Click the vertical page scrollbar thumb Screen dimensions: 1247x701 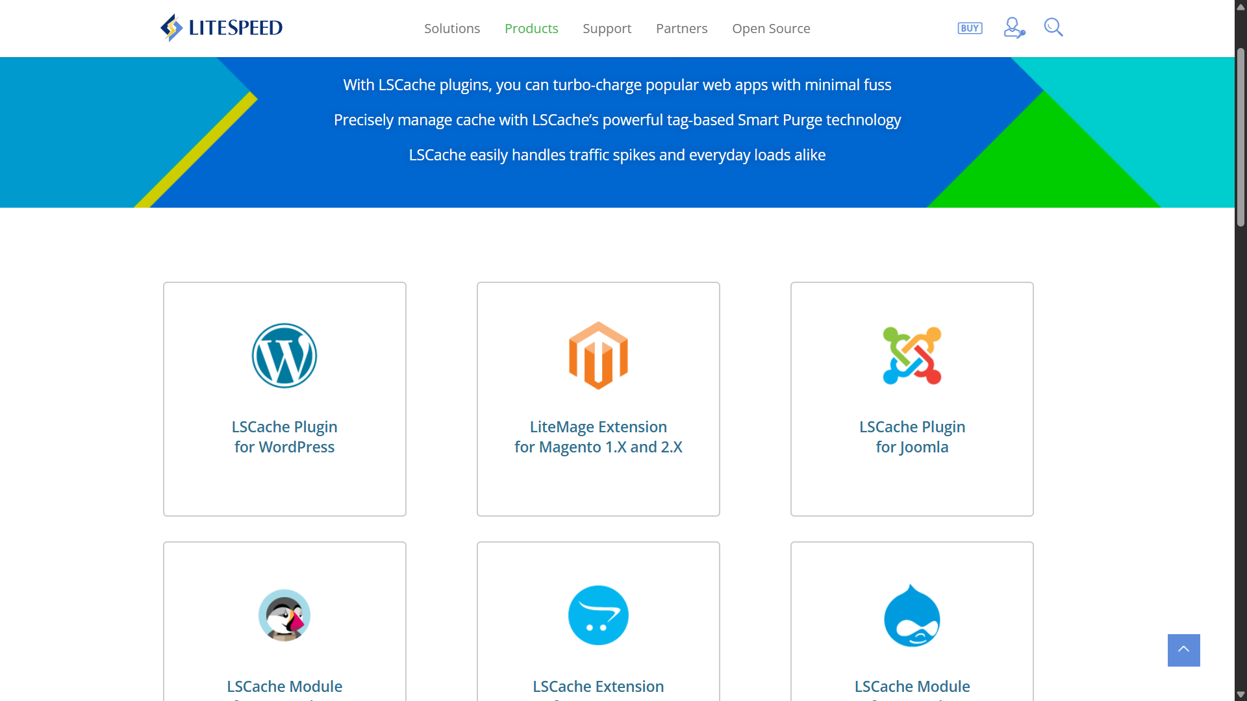tap(1241, 136)
